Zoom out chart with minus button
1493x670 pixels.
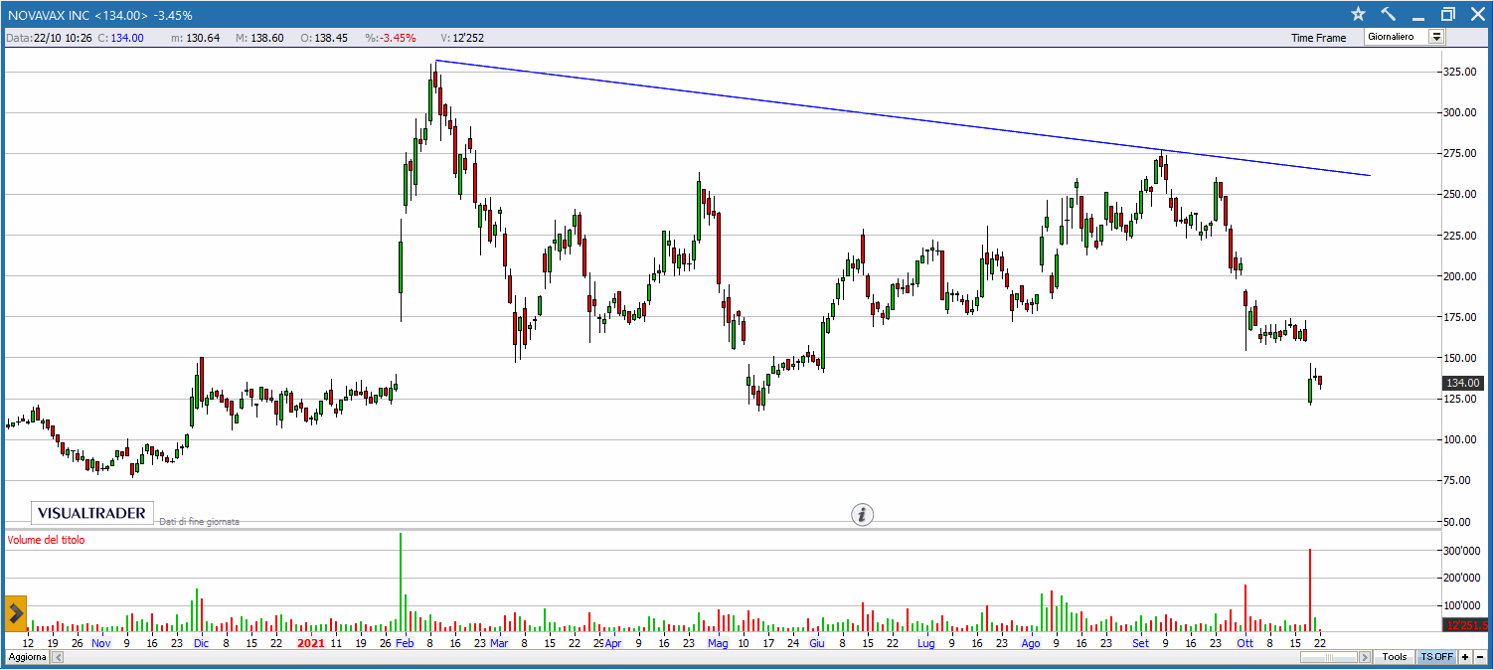pyautogui.click(x=1479, y=657)
